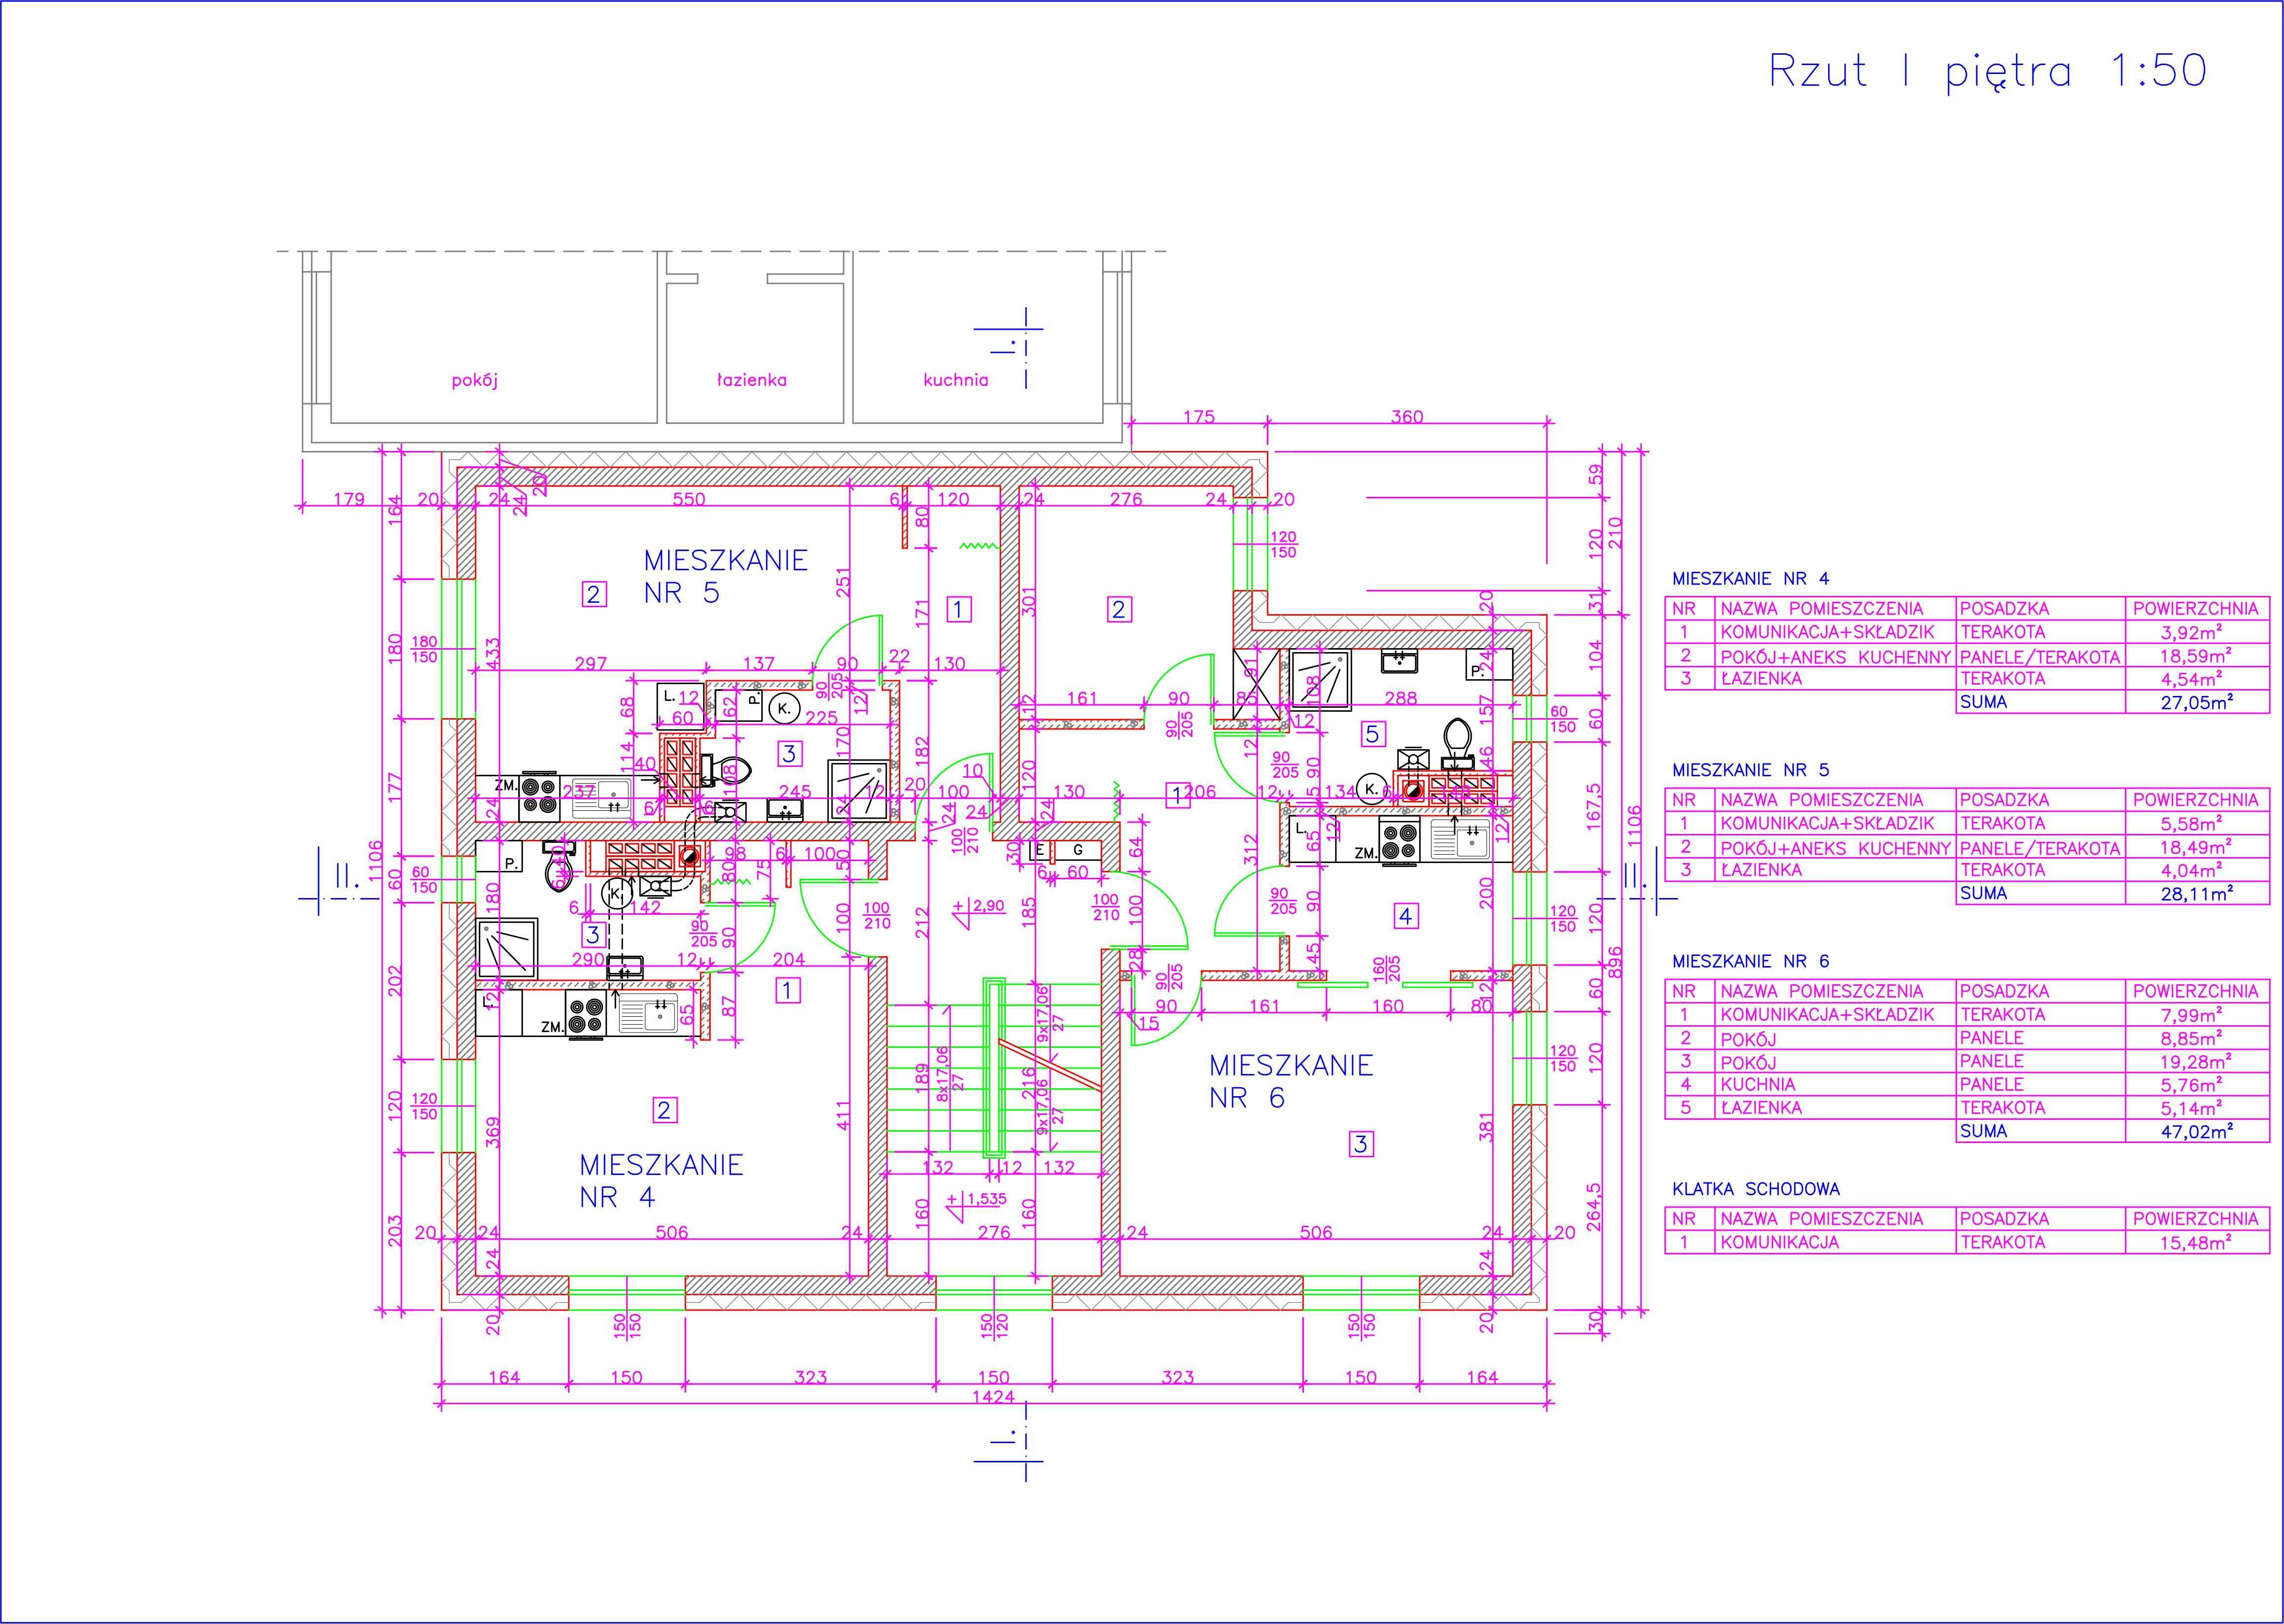Click the drawing title Rzut I piętra 1:50
2284x1624 pixels.
pos(1987,72)
